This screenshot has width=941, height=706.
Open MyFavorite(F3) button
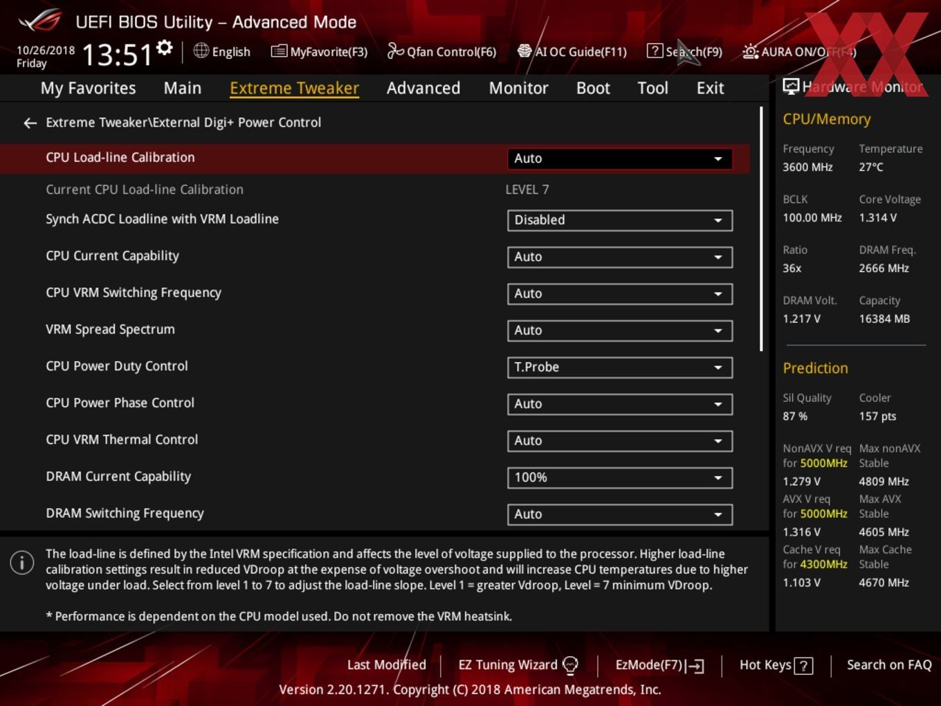pyautogui.click(x=320, y=51)
